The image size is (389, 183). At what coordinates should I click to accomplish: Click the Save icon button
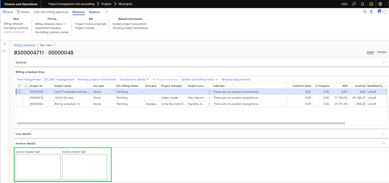(x=8, y=12)
